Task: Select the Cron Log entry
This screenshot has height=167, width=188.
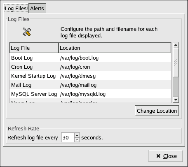Action: 90,67
